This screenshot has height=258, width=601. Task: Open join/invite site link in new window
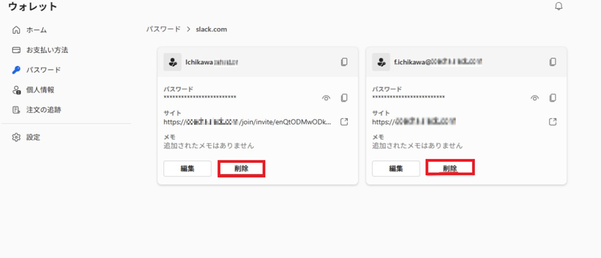pyautogui.click(x=344, y=122)
